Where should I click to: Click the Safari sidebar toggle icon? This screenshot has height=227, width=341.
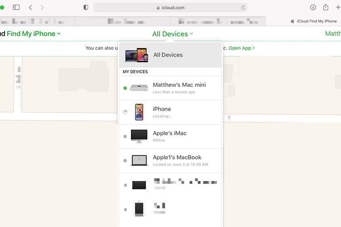(x=16, y=7)
